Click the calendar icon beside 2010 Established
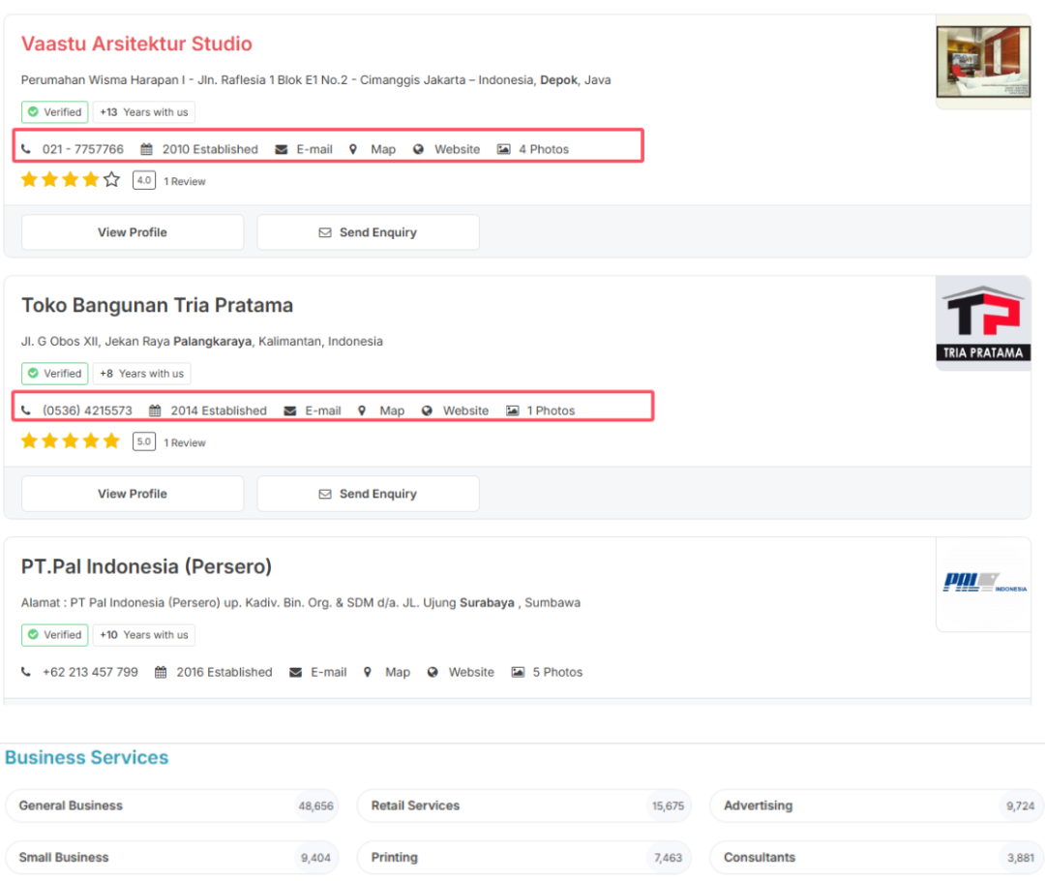This screenshot has height=881, width=1045. tap(147, 149)
